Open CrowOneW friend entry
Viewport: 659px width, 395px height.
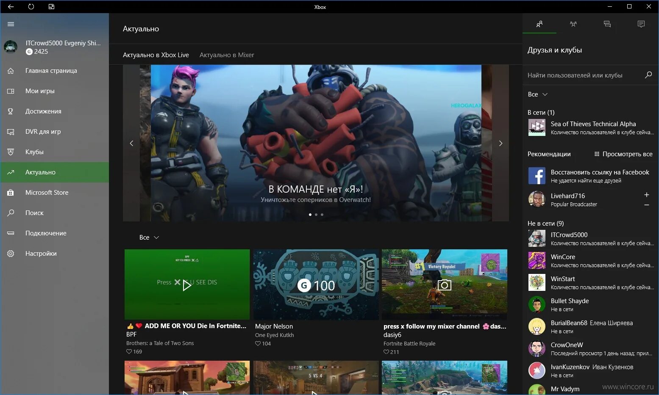pyautogui.click(x=591, y=349)
